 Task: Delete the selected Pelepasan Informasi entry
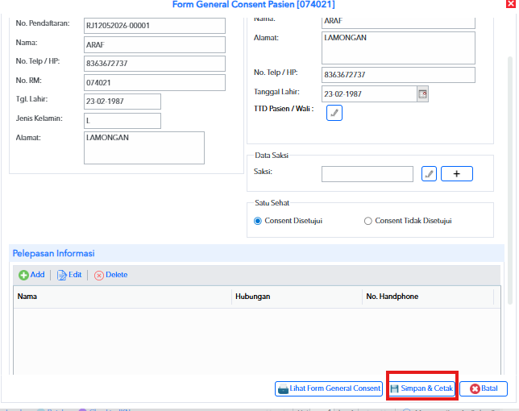111,275
